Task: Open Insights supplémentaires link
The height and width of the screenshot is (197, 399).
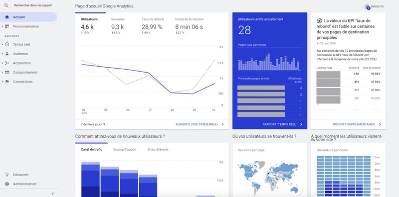Action: tap(354, 124)
